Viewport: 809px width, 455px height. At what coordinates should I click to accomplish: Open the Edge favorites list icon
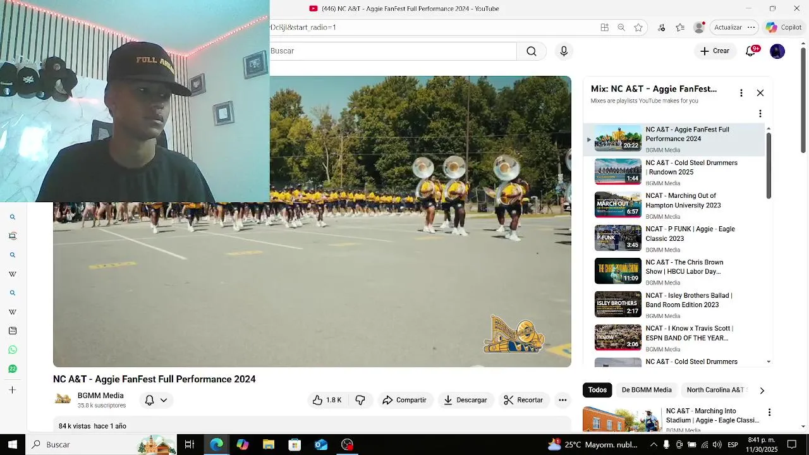680,27
